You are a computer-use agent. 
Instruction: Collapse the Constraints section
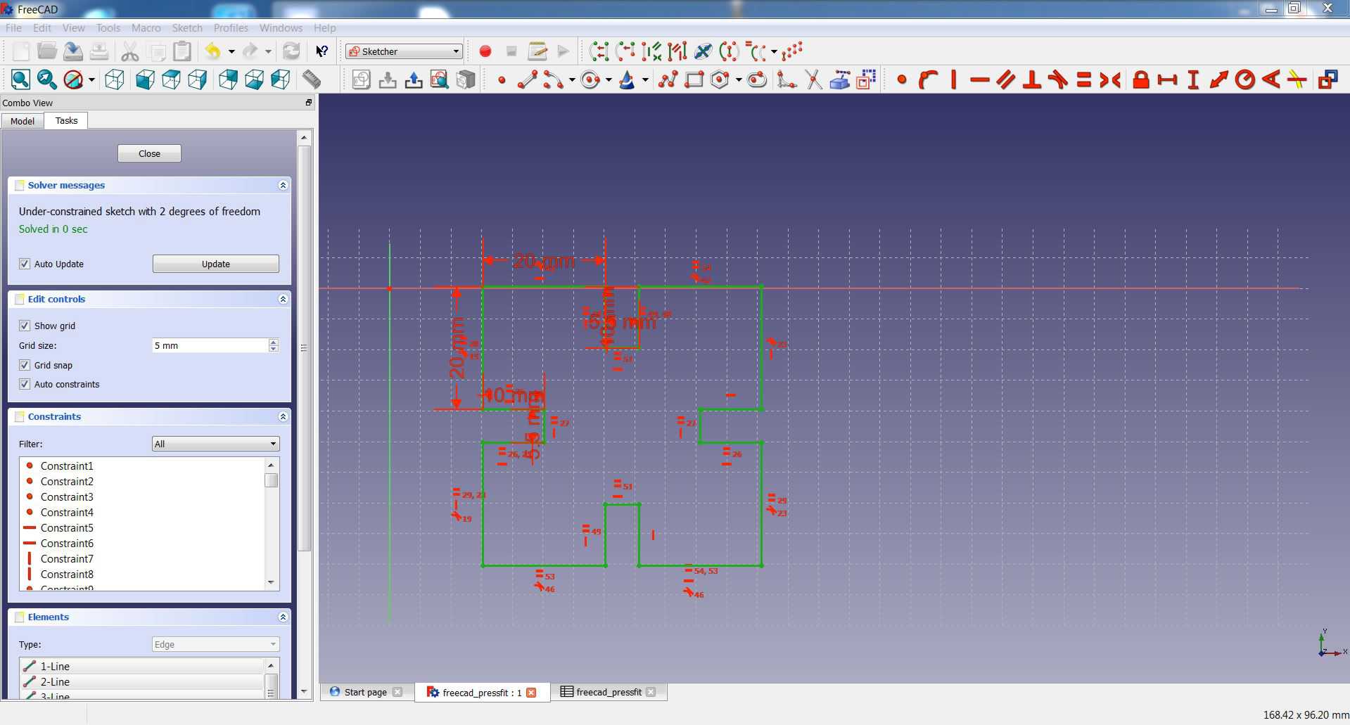tap(283, 416)
